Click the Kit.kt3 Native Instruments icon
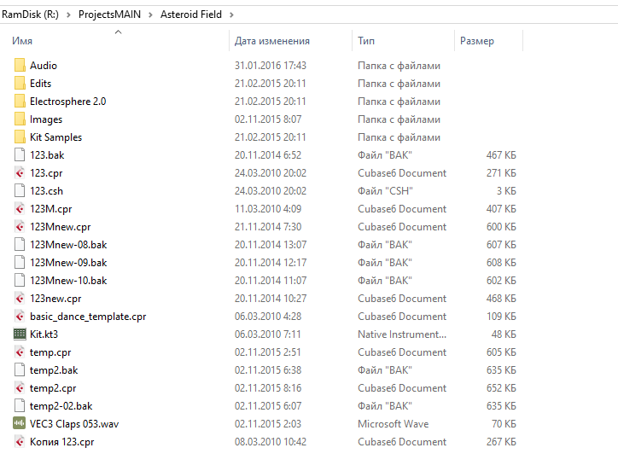This screenshot has height=471, width=618. 20,334
